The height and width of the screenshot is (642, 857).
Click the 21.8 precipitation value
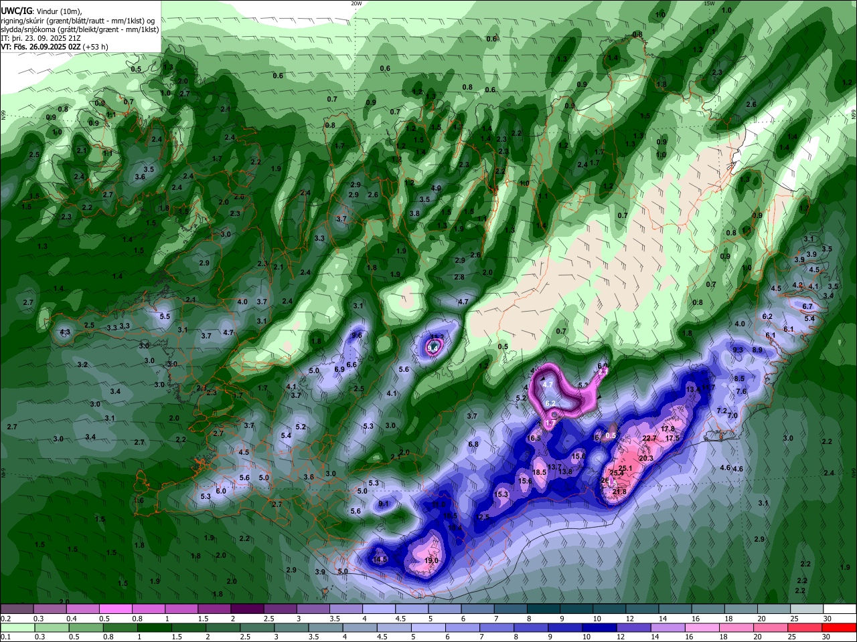pos(620,492)
